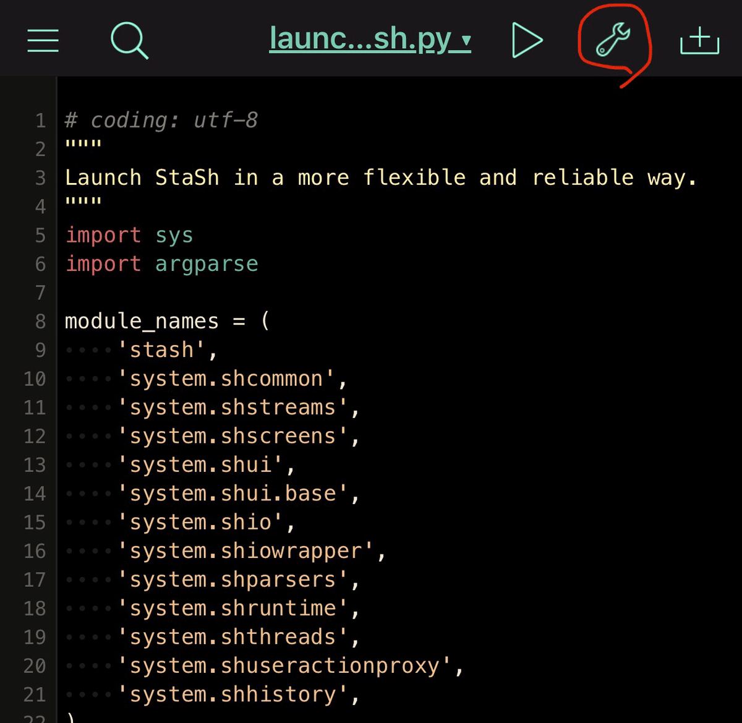
Task: Click the 'system.shuseractionproxy' string
Action: pyautogui.click(x=284, y=666)
